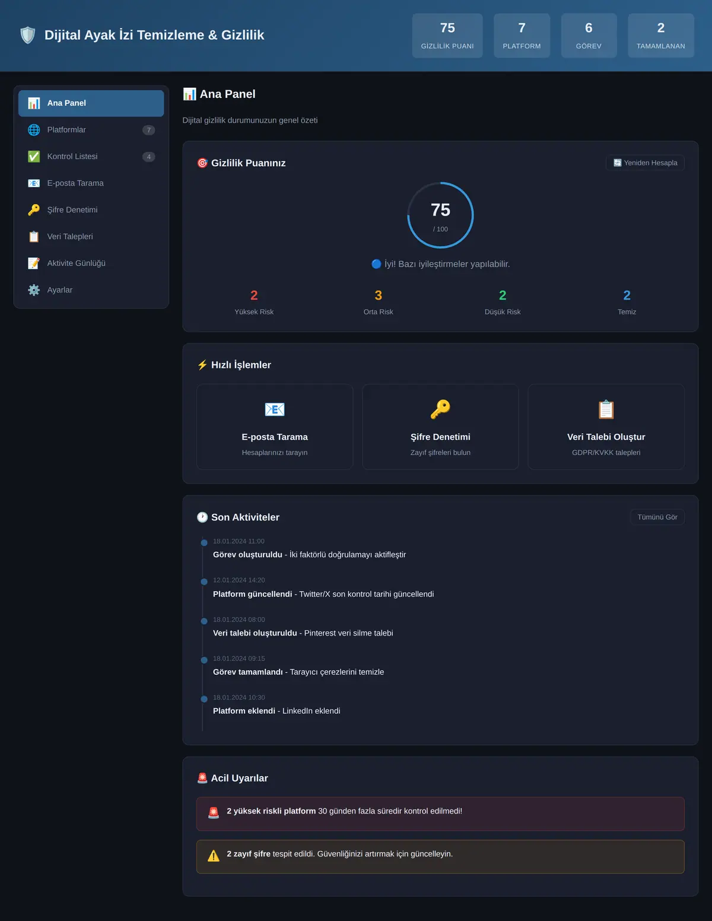This screenshot has height=921, width=712.
Task: Click the Aktivite Günlüğü notepad icon
Action: pyautogui.click(x=34, y=263)
